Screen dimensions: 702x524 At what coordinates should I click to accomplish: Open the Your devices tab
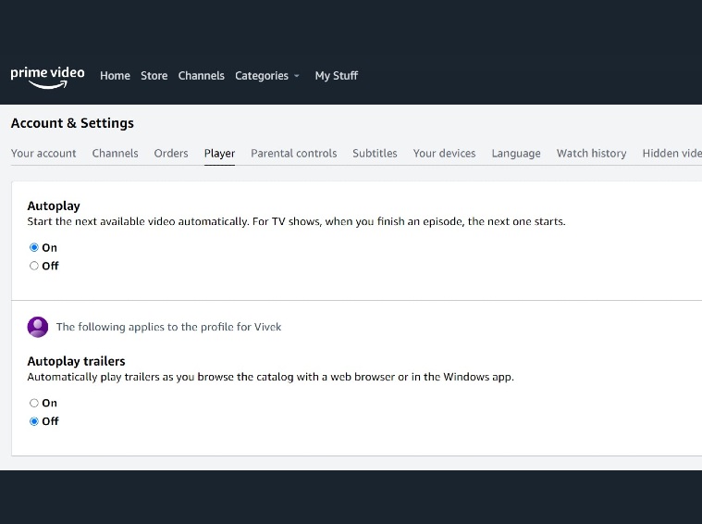(444, 154)
